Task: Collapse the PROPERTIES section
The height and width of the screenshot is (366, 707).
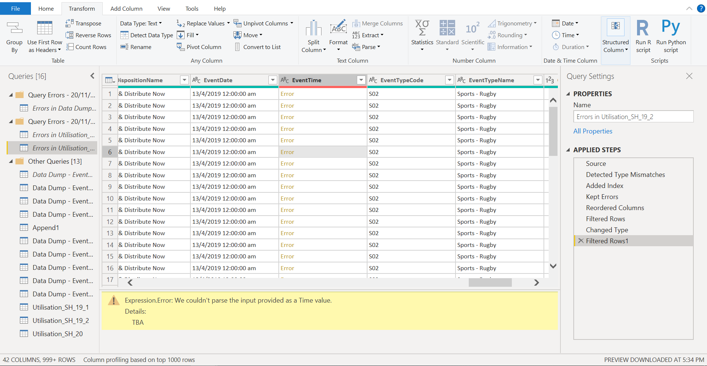Action: [x=568, y=94]
